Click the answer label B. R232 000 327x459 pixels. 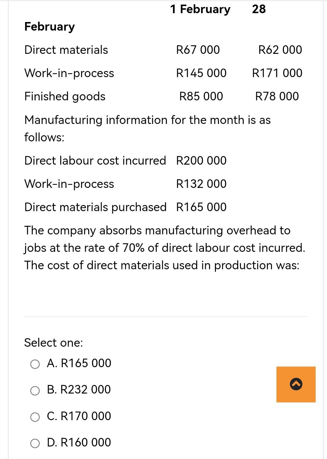[79, 390]
